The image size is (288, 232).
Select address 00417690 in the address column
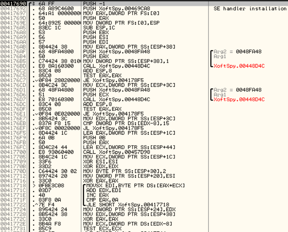(13, 4)
